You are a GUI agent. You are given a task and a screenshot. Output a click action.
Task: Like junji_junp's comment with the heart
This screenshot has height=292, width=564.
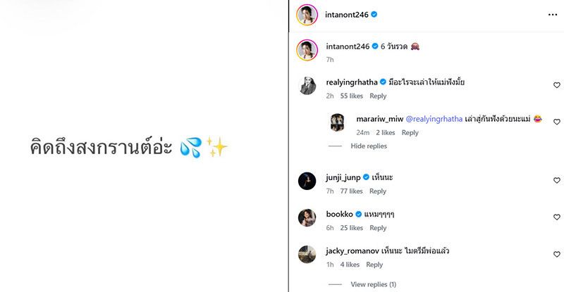pos(557,180)
